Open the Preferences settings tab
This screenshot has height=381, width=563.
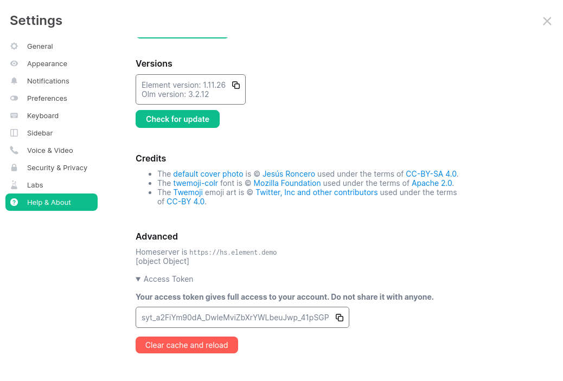click(47, 99)
